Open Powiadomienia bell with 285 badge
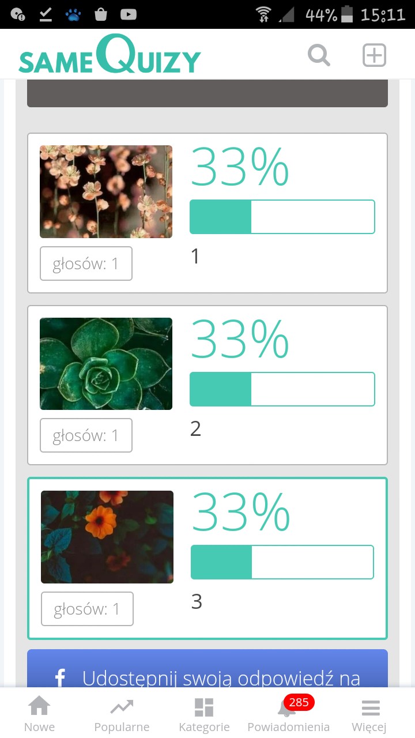The width and height of the screenshot is (415, 738). [288, 708]
